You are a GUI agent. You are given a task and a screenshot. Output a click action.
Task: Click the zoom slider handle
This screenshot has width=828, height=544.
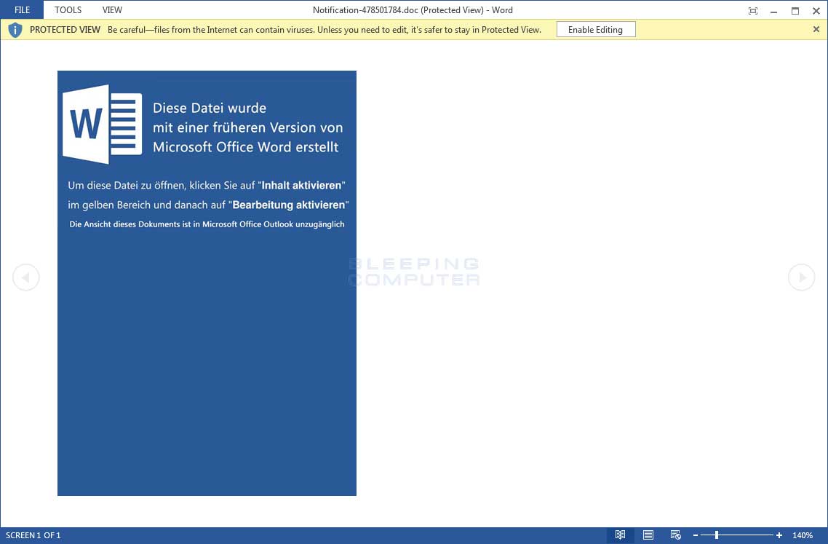tap(717, 535)
